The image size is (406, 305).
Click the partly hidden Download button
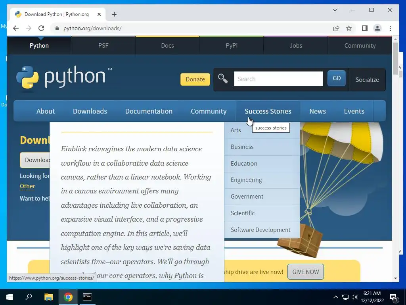35,160
